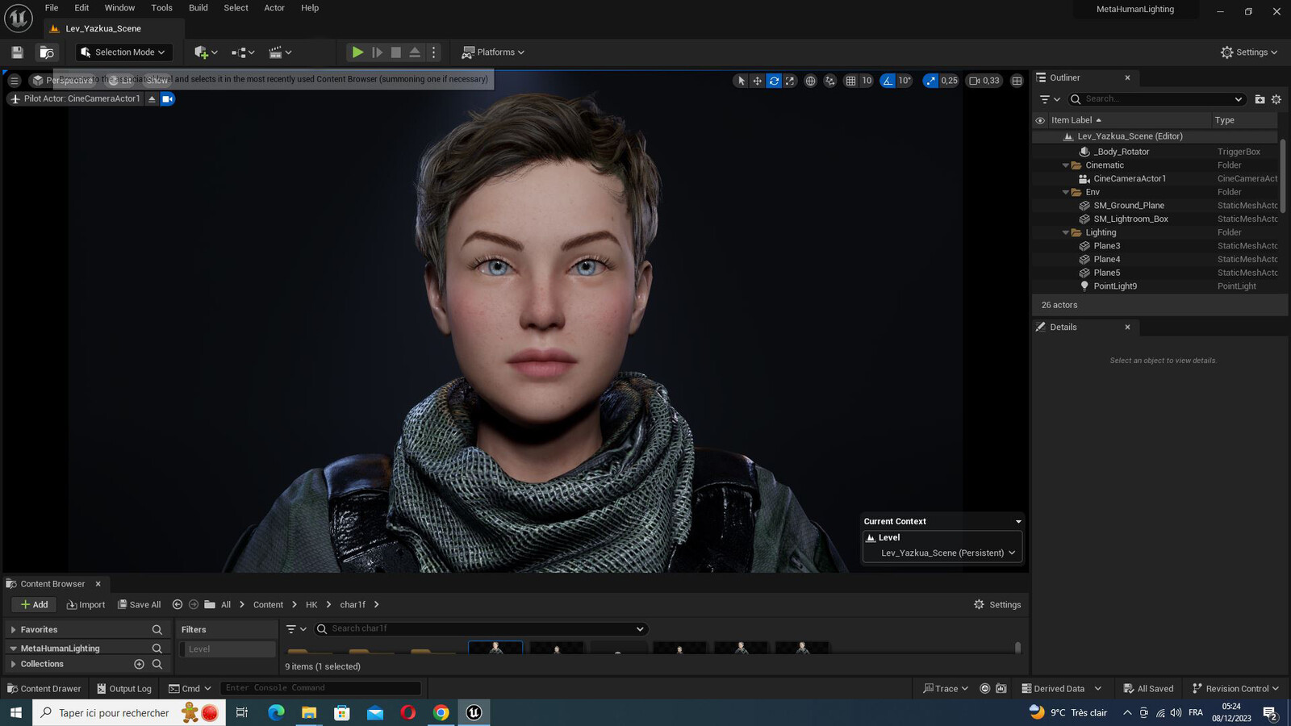Viewport: 1291px width, 726px height.
Task: Click the Search char1f input field
Action: point(482,628)
